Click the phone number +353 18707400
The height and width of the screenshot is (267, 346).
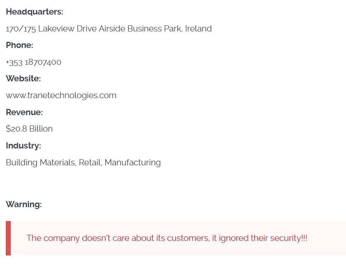[x=33, y=62]
